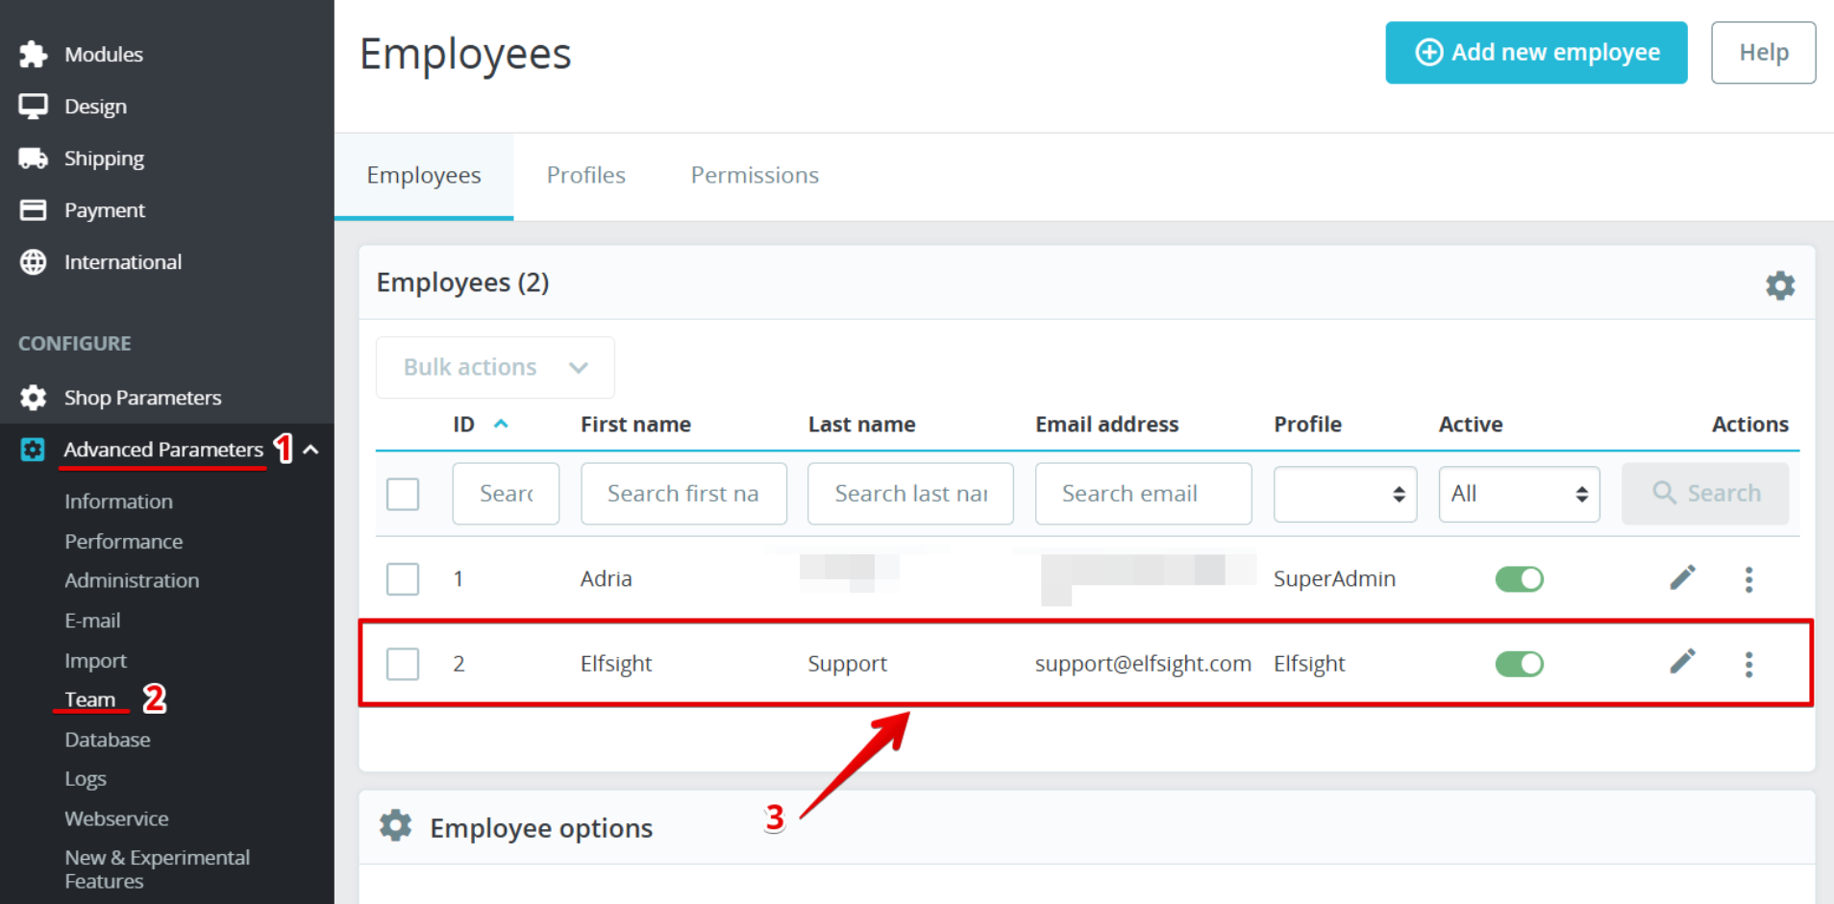The width and height of the screenshot is (1834, 904).
Task: Click the Modules puzzle piece icon
Action: pos(33,54)
